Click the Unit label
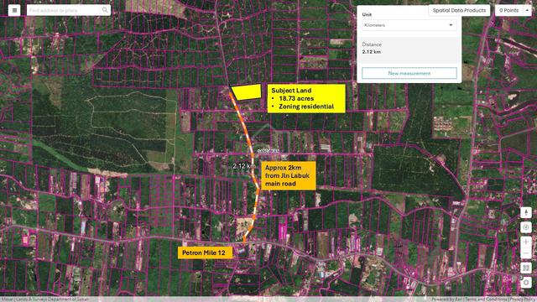 coord(367,15)
